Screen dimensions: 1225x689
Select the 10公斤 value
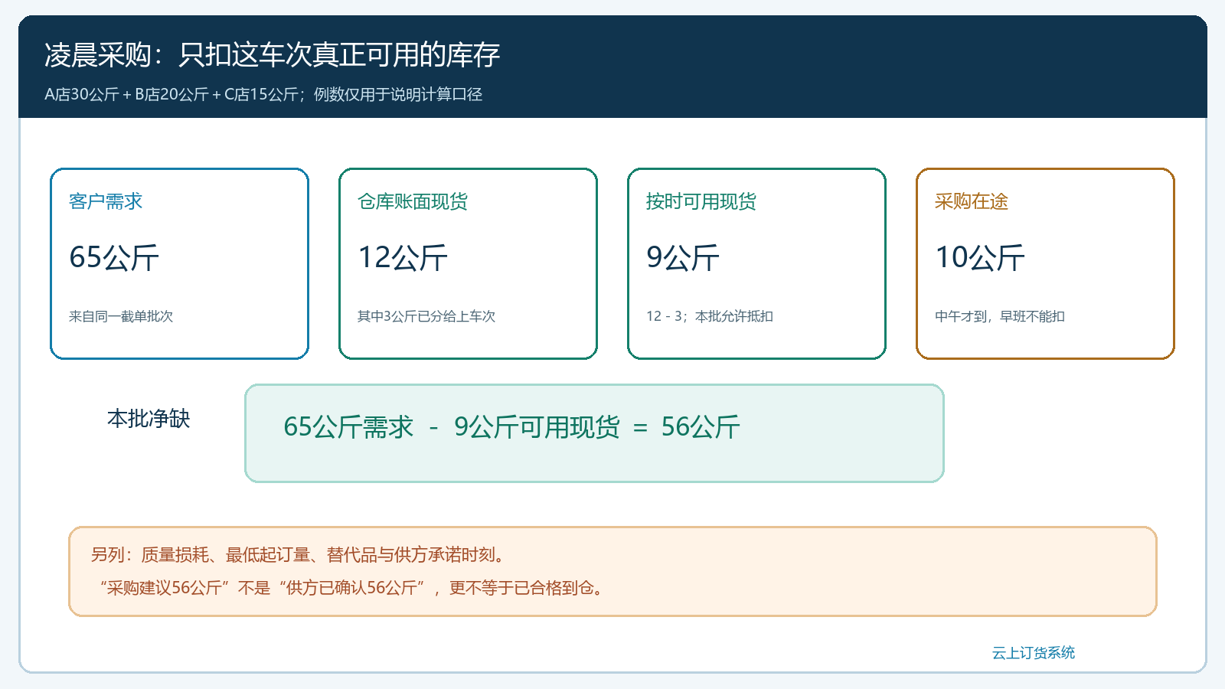(980, 257)
